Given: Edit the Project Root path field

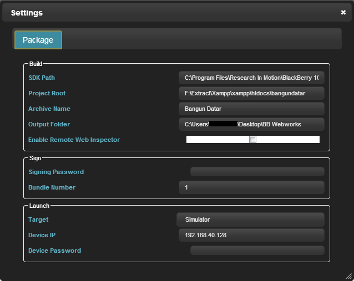Looking at the screenshot, I should click(x=251, y=93).
